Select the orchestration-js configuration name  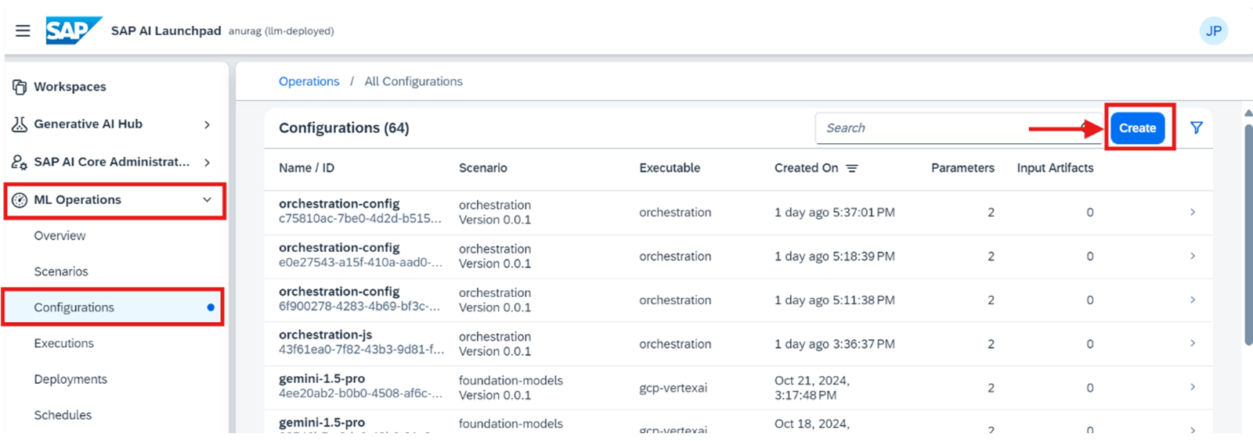(x=326, y=335)
